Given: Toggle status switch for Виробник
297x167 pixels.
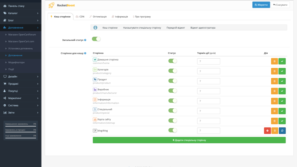Looking at the screenshot, I should pos(173,91).
